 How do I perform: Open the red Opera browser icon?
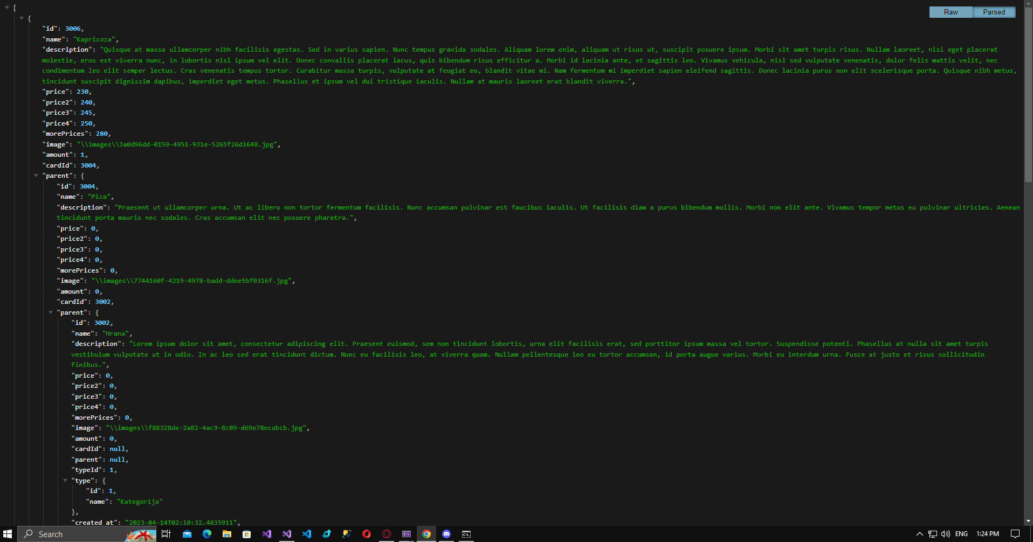click(x=367, y=534)
